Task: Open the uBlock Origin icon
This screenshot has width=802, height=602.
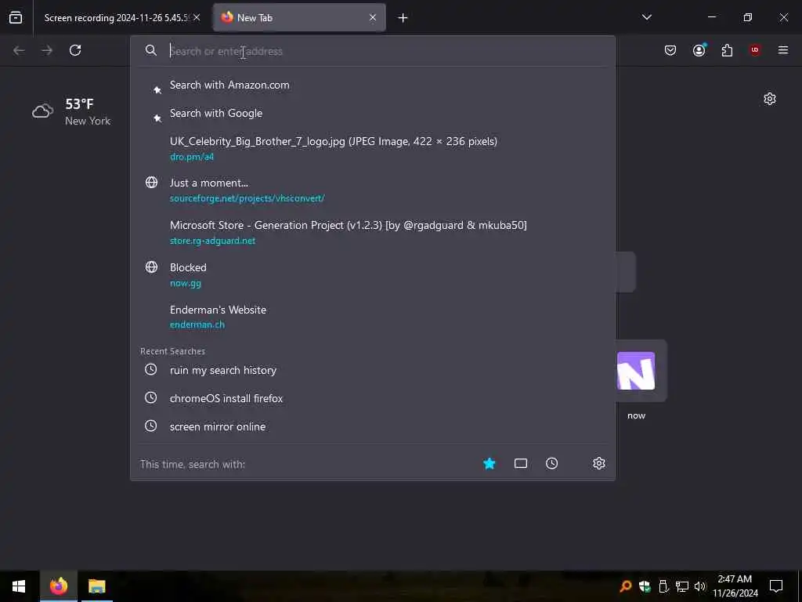Action: [x=755, y=50]
